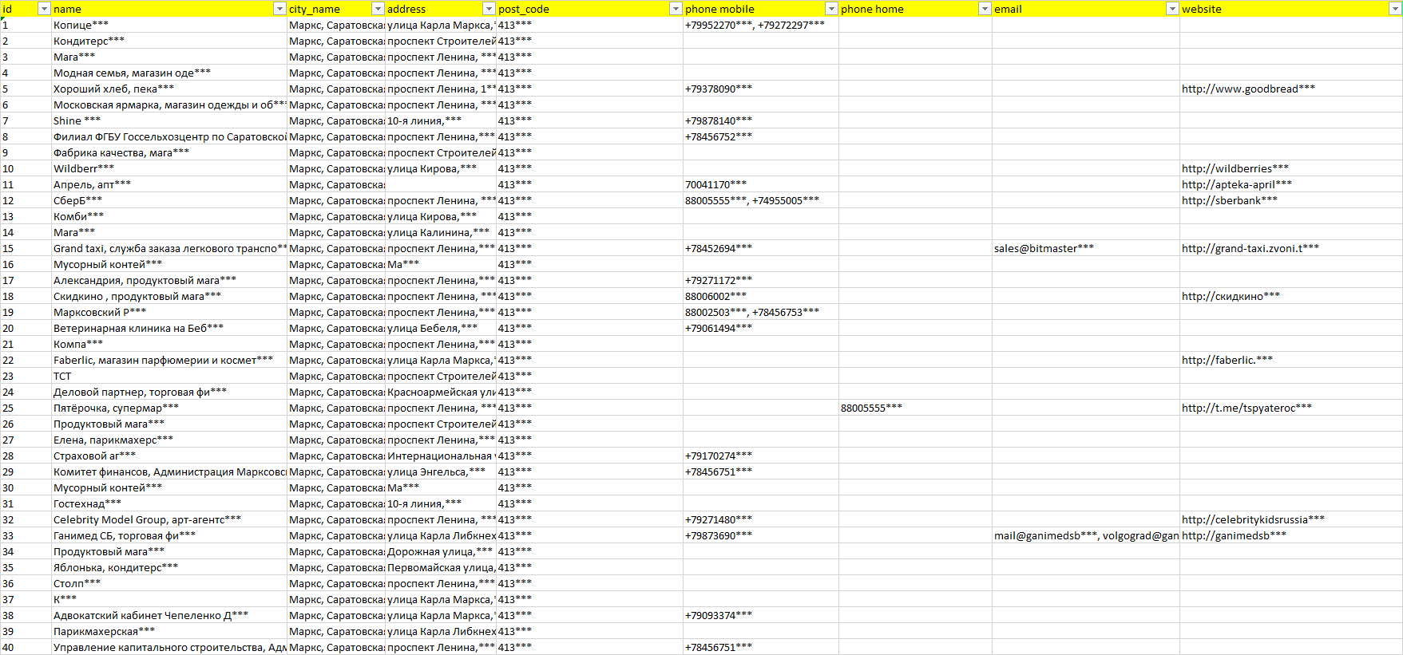Expand the website column filter arrow
The width and height of the screenshot is (1403, 655).
tap(1394, 9)
